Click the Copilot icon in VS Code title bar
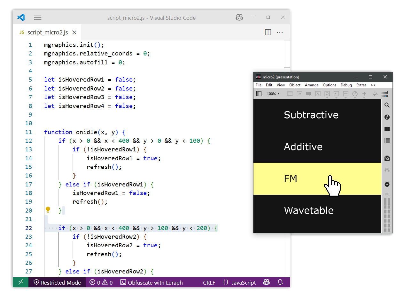 [x=239, y=18]
